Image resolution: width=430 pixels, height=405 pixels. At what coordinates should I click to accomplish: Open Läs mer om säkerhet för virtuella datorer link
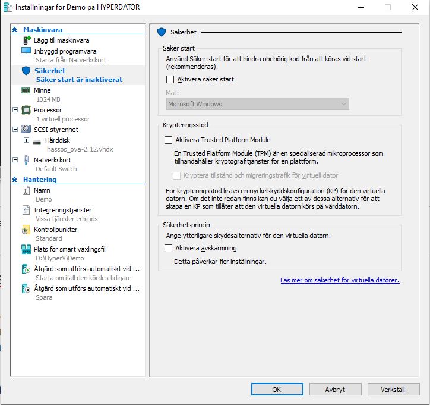coord(340,280)
